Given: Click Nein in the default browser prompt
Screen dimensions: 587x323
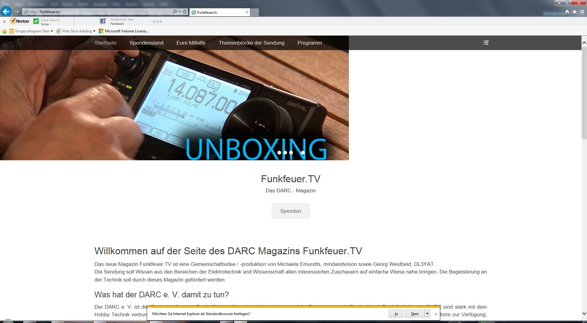Looking at the screenshot, I should [415, 314].
